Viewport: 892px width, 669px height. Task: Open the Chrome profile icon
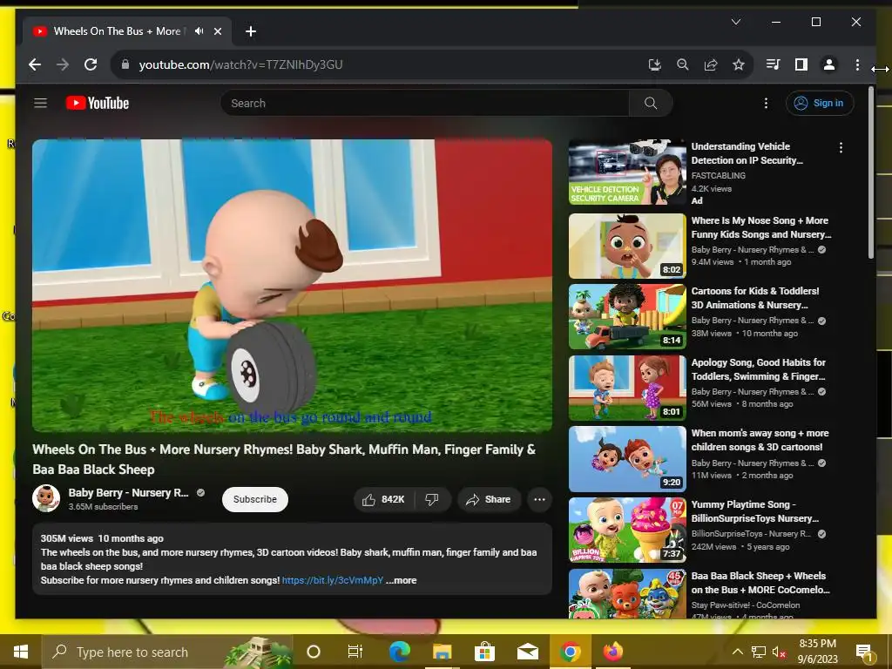[x=829, y=64]
